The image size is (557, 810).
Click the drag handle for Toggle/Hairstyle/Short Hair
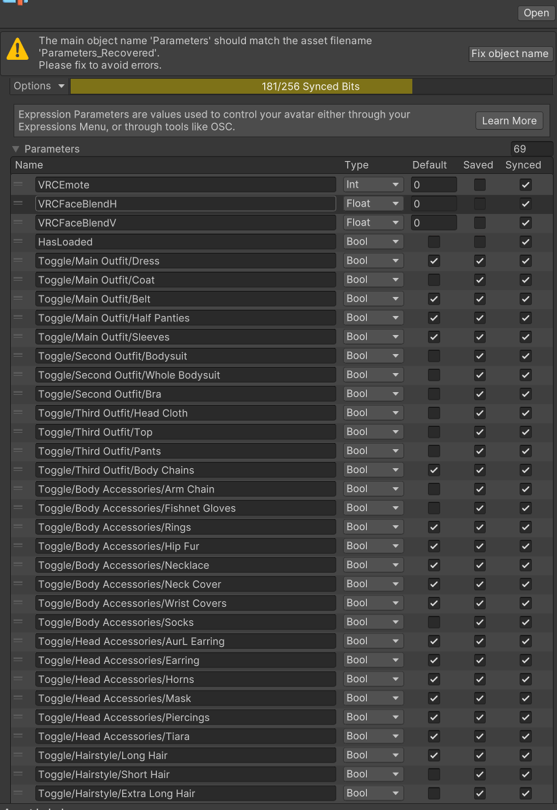click(18, 774)
